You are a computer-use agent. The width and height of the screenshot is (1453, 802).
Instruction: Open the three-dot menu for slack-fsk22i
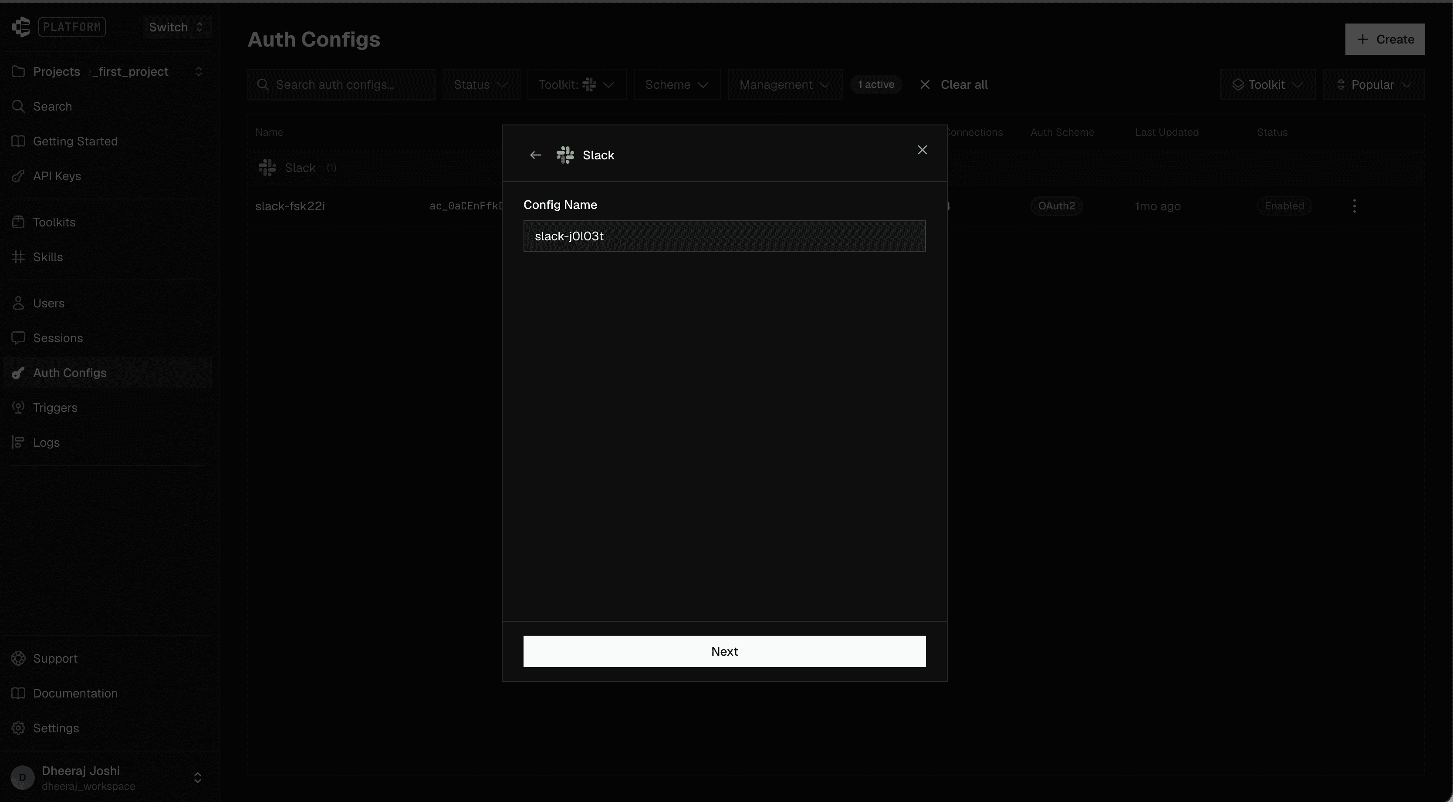pos(1354,206)
